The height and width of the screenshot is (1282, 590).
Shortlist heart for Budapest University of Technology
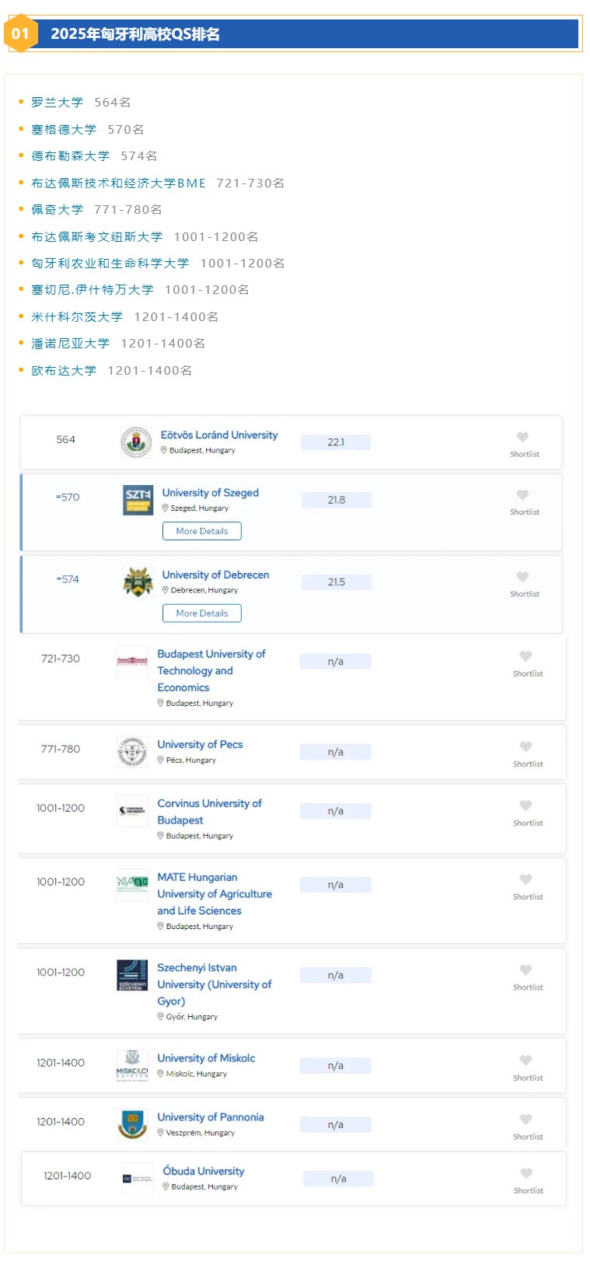[x=525, y=656]
